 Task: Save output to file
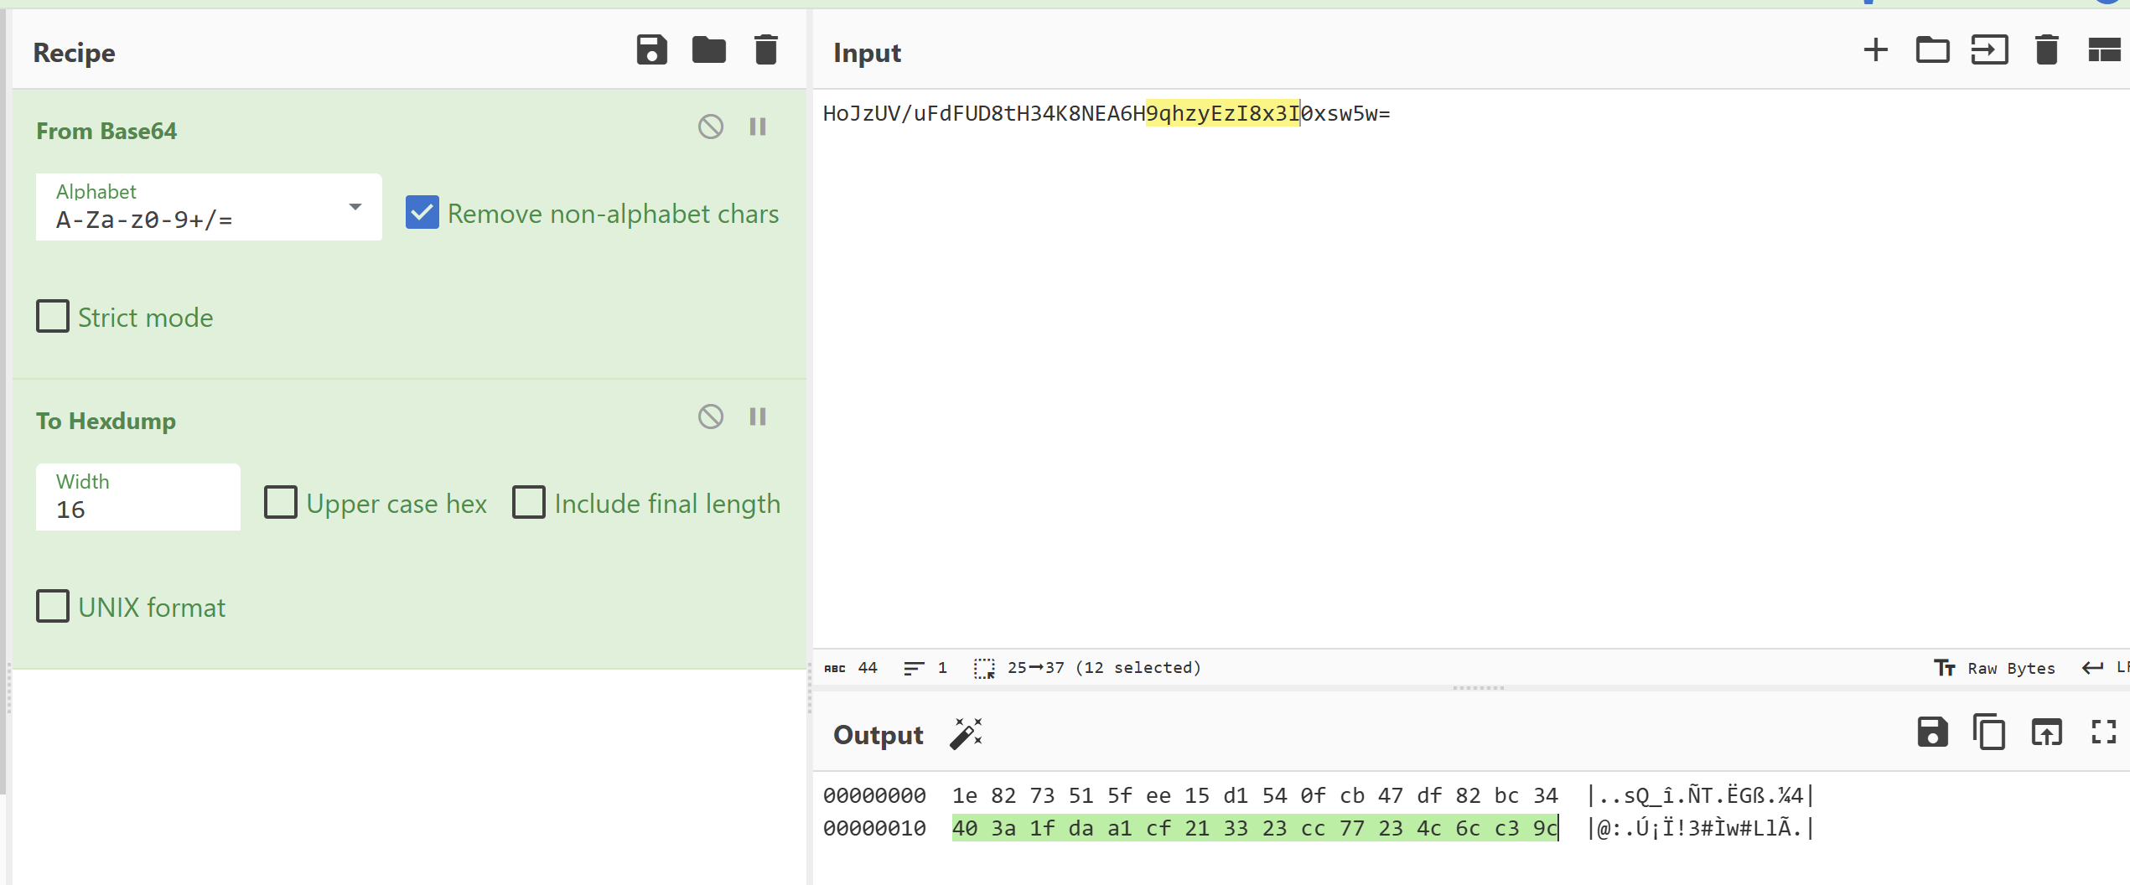point(1932,732)
